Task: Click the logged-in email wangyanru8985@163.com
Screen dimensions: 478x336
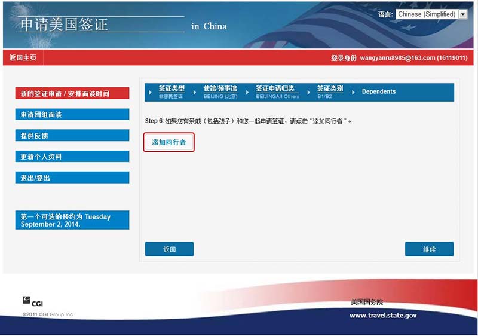Action: [397, 58]
